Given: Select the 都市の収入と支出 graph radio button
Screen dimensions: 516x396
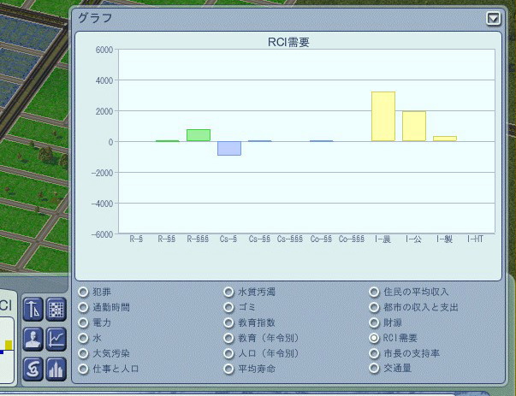Looking at the screenshot, I should point(374,307).
